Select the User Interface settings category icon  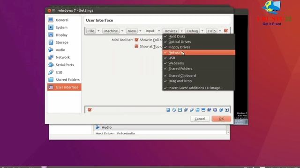click(x=51, y=87)
